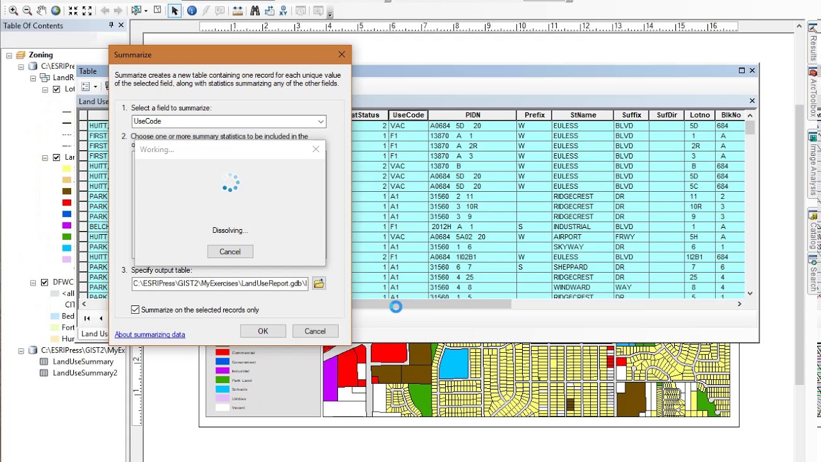
Task: Click the magenta legend swatch in the table of contents
Action: pos(67,225)
